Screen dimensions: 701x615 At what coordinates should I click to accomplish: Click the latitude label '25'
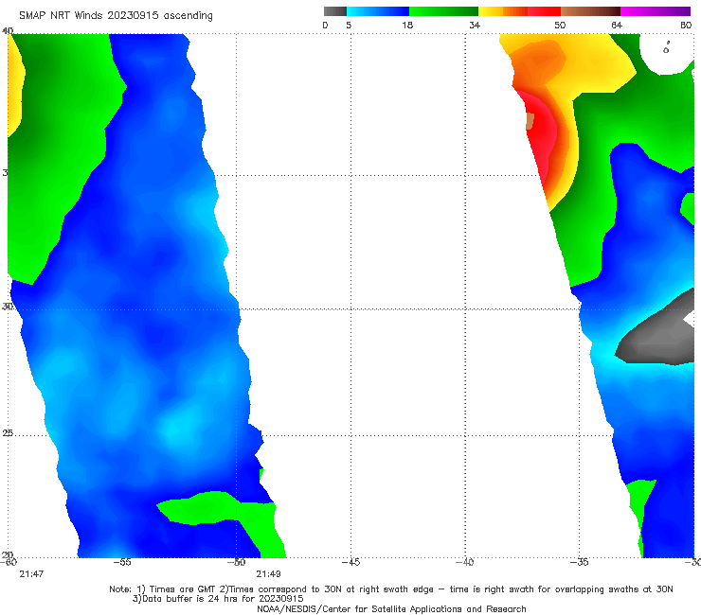[8, 433]
